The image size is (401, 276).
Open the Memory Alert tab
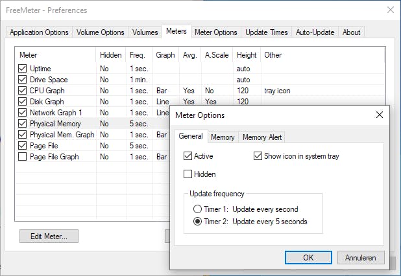(x=262, y=137)
